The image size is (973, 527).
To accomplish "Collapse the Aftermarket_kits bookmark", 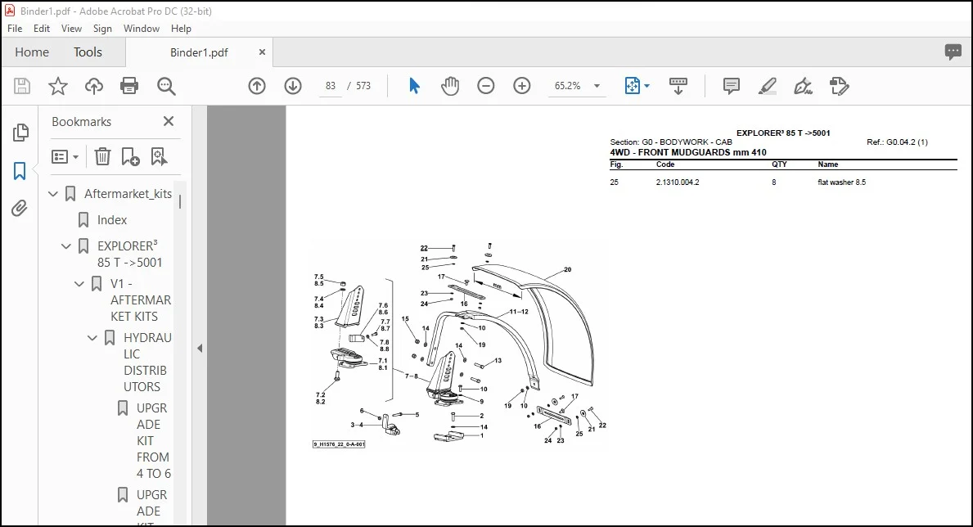I will [53, 194].
